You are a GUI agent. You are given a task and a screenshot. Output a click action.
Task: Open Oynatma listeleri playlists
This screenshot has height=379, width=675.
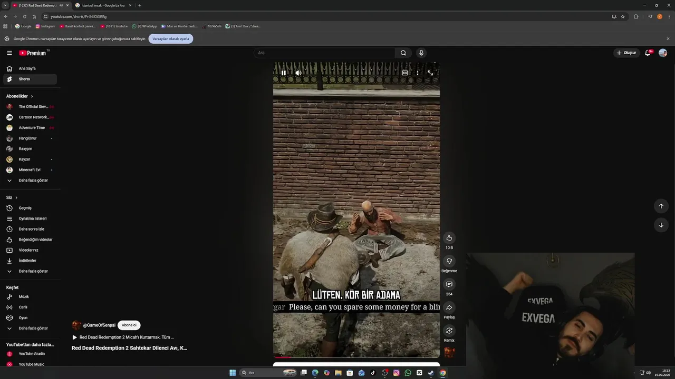30,218
